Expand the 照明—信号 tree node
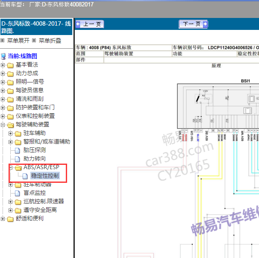 3,82
